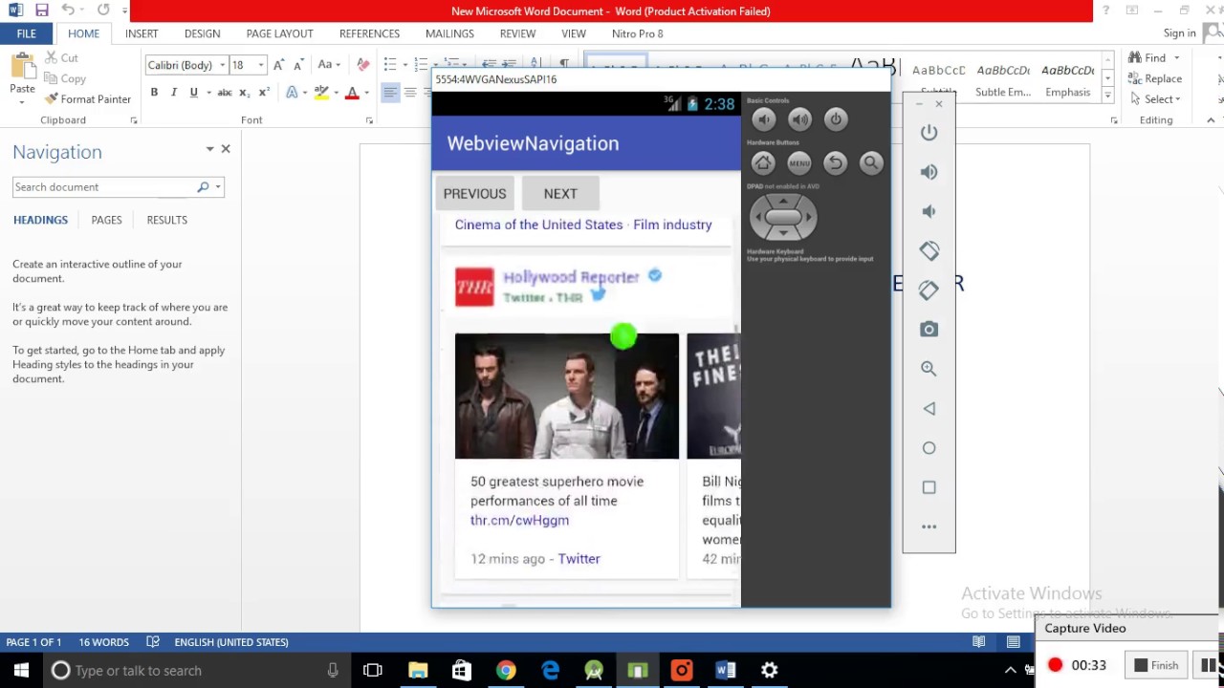Increase font size with Grow Font

(x=278, y=65)
